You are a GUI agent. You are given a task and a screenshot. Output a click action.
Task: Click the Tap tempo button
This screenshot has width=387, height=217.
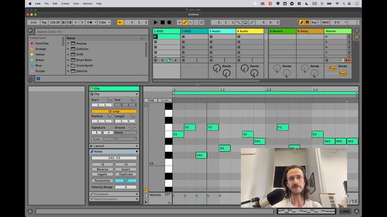[44, 22]
